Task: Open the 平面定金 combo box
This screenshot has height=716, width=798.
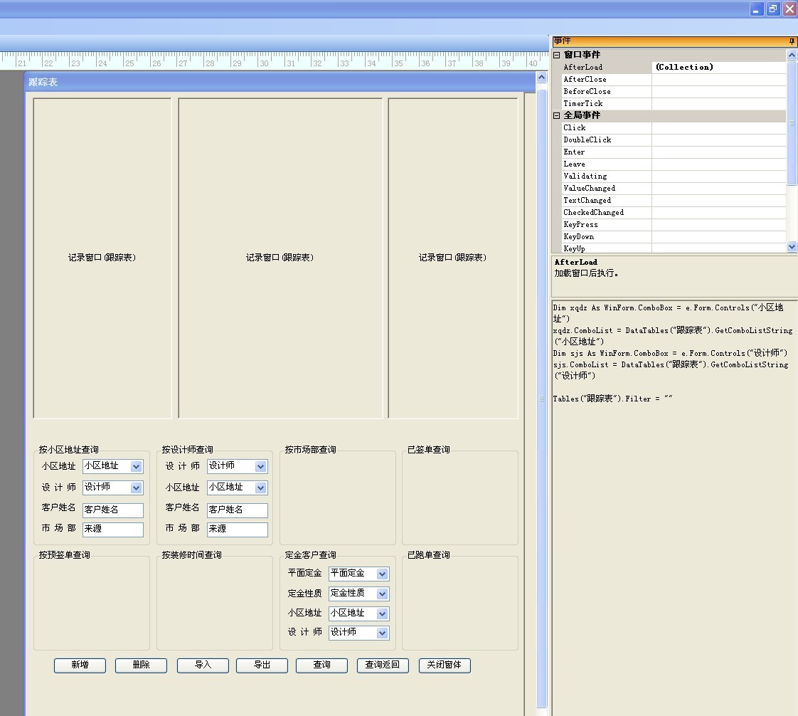Action: point(382,574)
